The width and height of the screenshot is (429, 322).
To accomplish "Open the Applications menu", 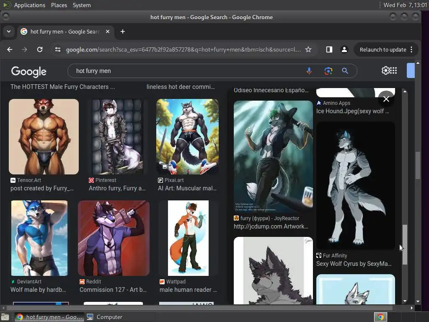I will click(29, 5).
